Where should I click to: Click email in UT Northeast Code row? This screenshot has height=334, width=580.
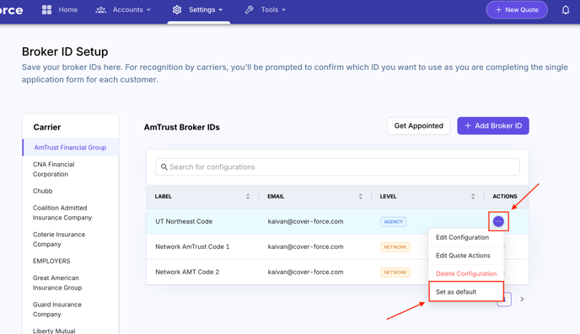tap(305, 221)
